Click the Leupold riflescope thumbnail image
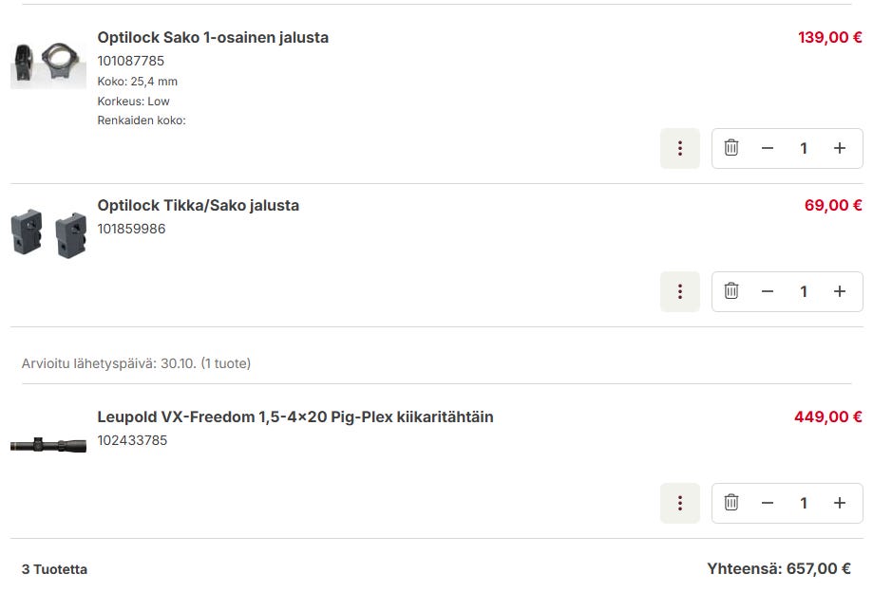Viewport: 873px width, 592px height. tap(48, 444)
